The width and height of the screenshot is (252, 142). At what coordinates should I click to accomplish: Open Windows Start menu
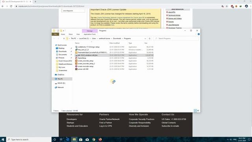point(3,139)
